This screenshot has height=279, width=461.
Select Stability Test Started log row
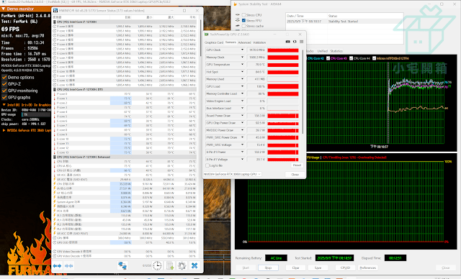click(344, 22)
